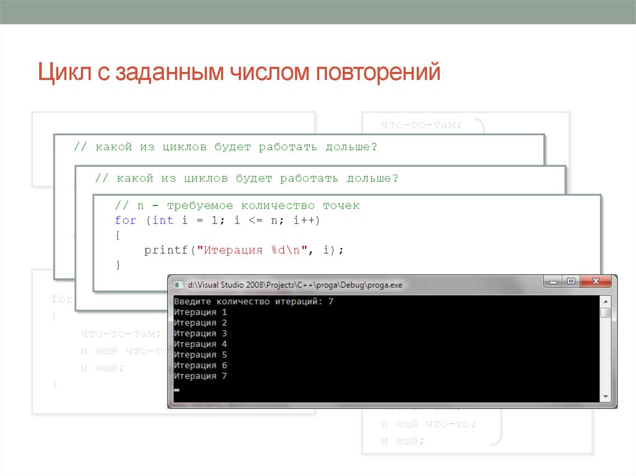Maximize the proga.exe console window

571,282
